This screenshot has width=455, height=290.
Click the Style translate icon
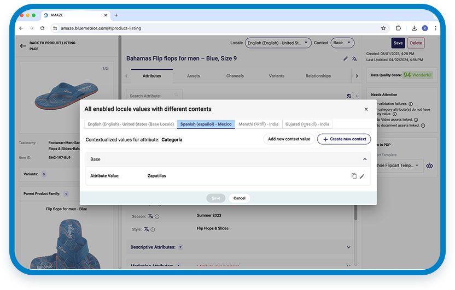pos(146,229)
